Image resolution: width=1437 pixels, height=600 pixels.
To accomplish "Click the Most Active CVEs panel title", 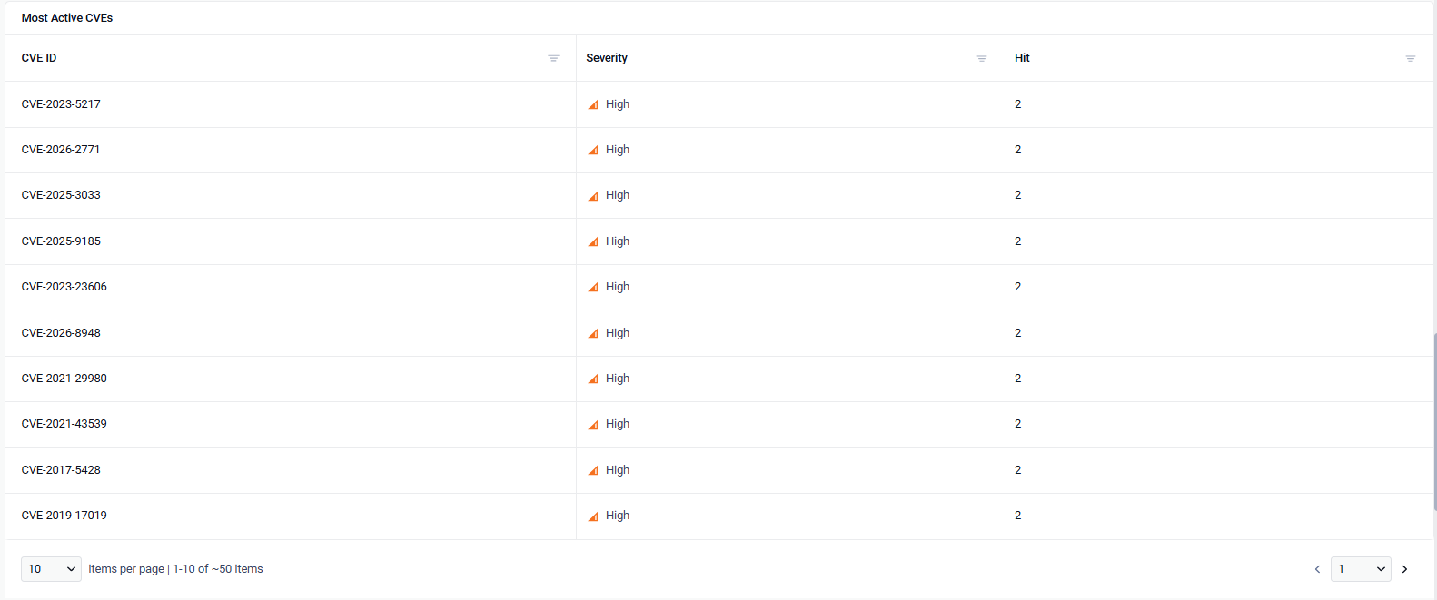I will (x=67, y=18).
